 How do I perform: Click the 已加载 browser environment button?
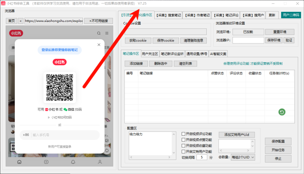coord(248,32)
